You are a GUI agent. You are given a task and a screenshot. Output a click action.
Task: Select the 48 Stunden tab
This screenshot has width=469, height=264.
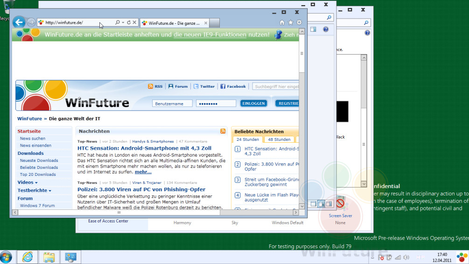point(279,139)
